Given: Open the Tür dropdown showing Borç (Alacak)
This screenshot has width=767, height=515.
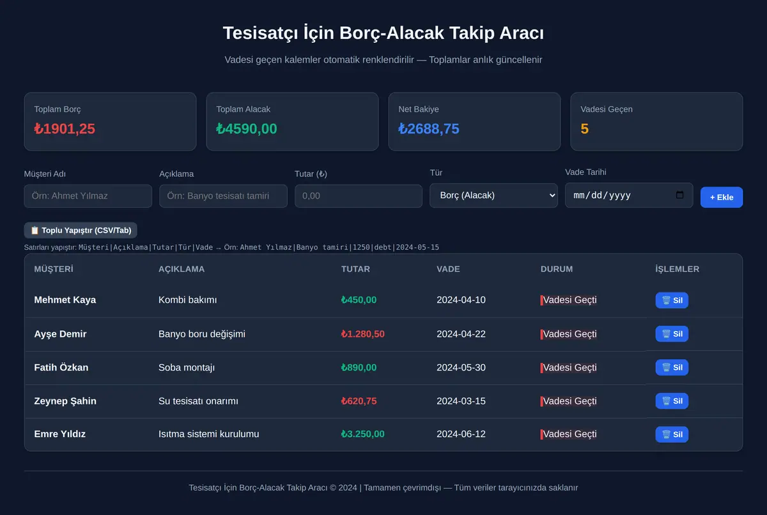Looking at the screenshot, I should 493,196.
